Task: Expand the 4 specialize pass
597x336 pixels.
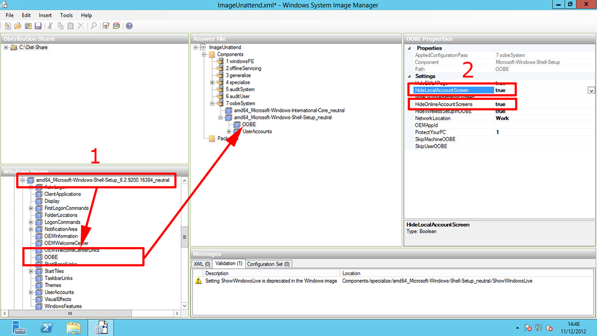Action: point(212,83)
